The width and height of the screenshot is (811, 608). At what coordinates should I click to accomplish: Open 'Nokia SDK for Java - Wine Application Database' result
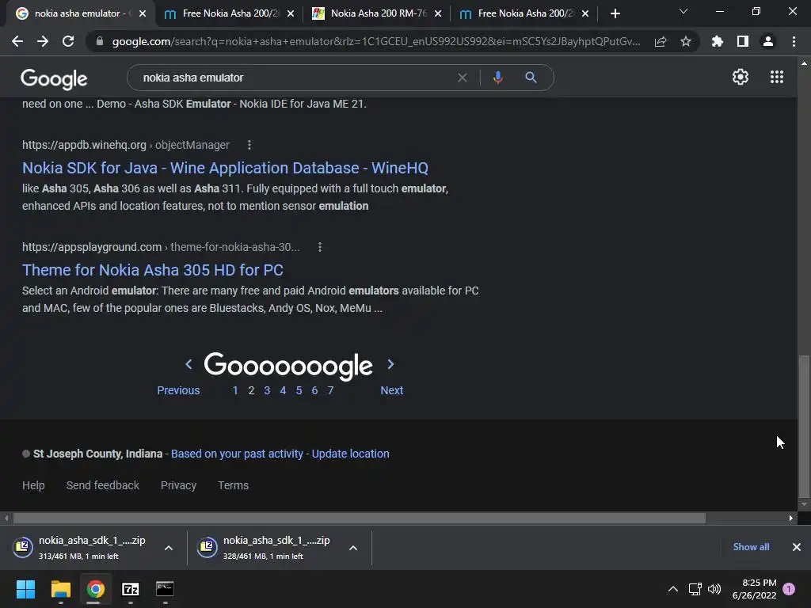click(x=225, y=168)
